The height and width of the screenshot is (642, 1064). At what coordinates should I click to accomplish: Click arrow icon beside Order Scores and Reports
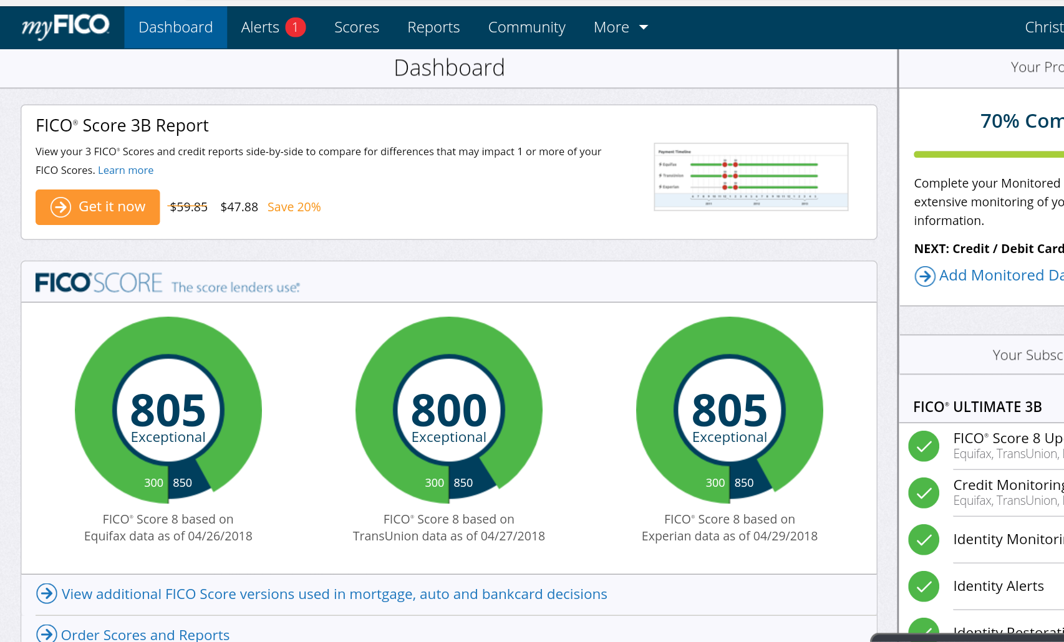47,634
